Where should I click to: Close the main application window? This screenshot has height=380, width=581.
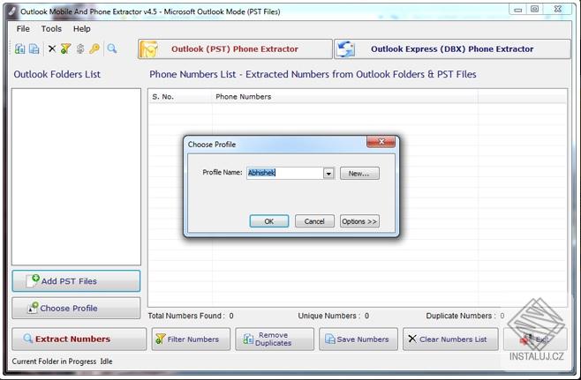(x=558, y=10)
